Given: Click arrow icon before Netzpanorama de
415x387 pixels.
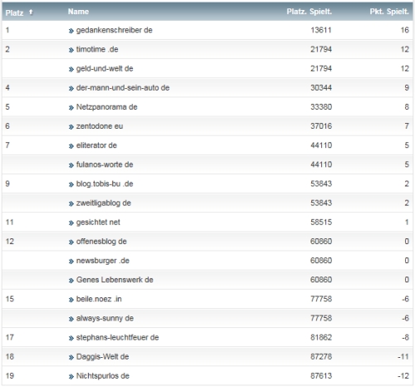Looking at the screenshot, I should pos(71,108).
